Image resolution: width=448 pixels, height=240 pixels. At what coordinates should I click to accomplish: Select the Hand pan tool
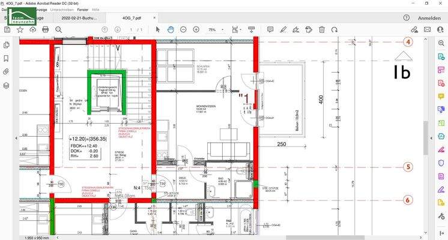pos(171,29)
